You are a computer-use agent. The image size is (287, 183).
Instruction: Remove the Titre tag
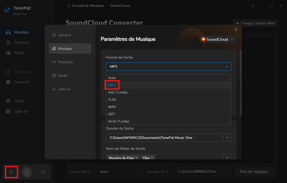[152, 158]
